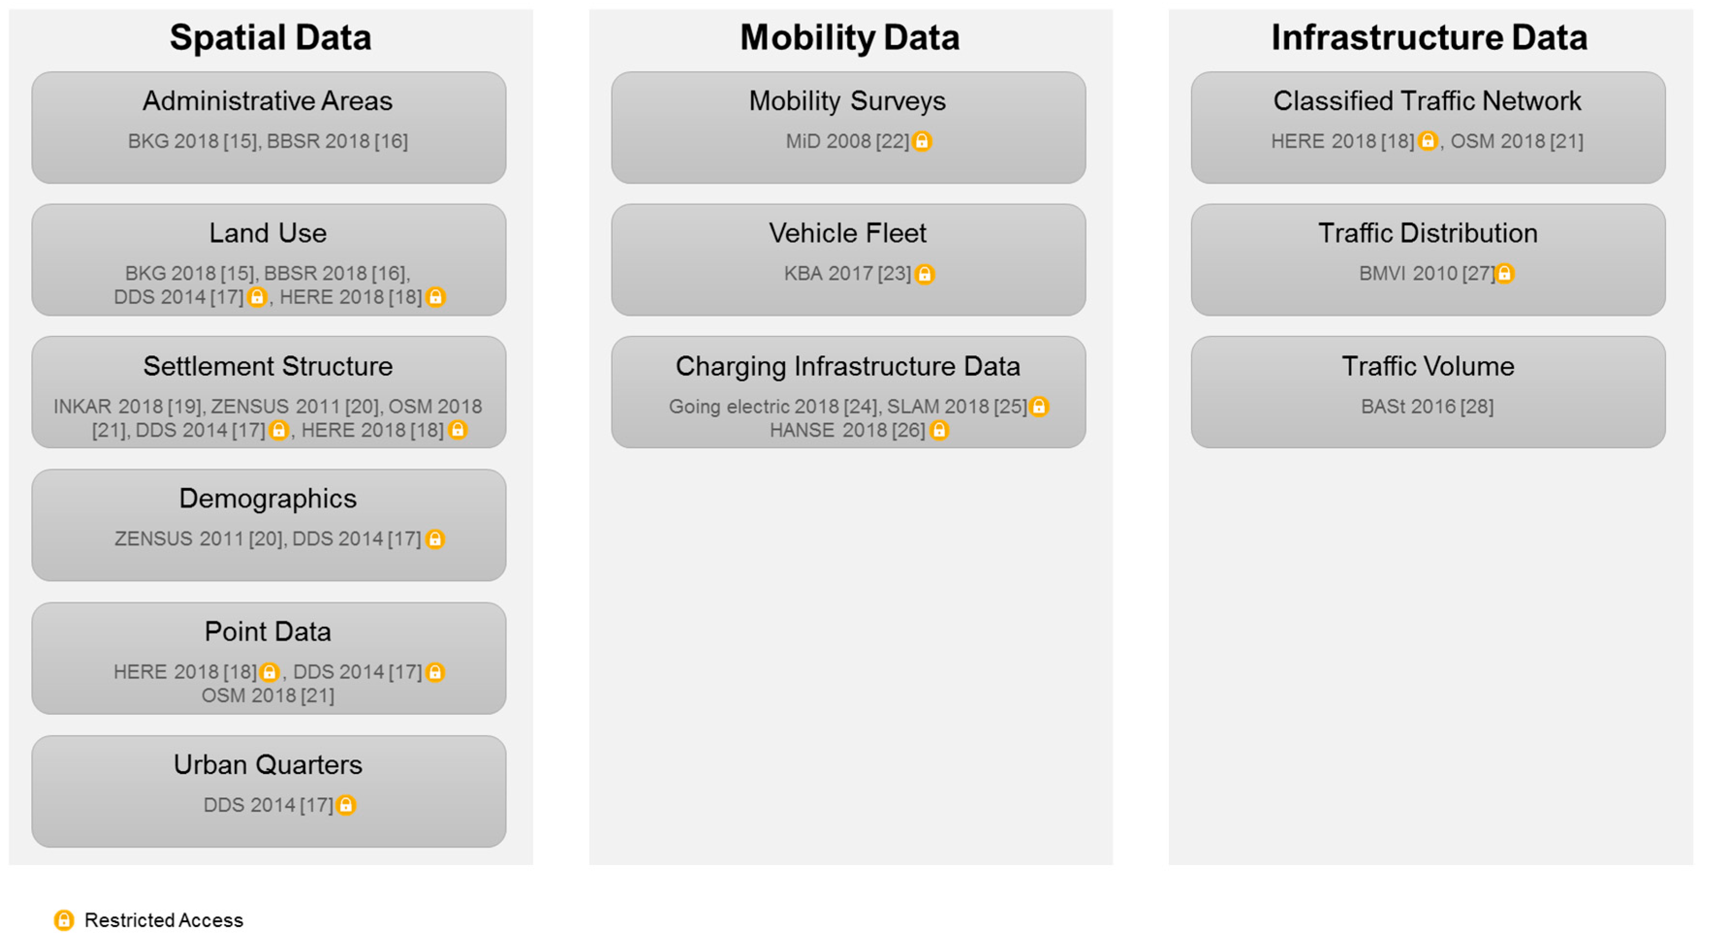The image size is (1709, 940).
Task: Click the Traffic Volume card
Action: tap(1428, 392)
